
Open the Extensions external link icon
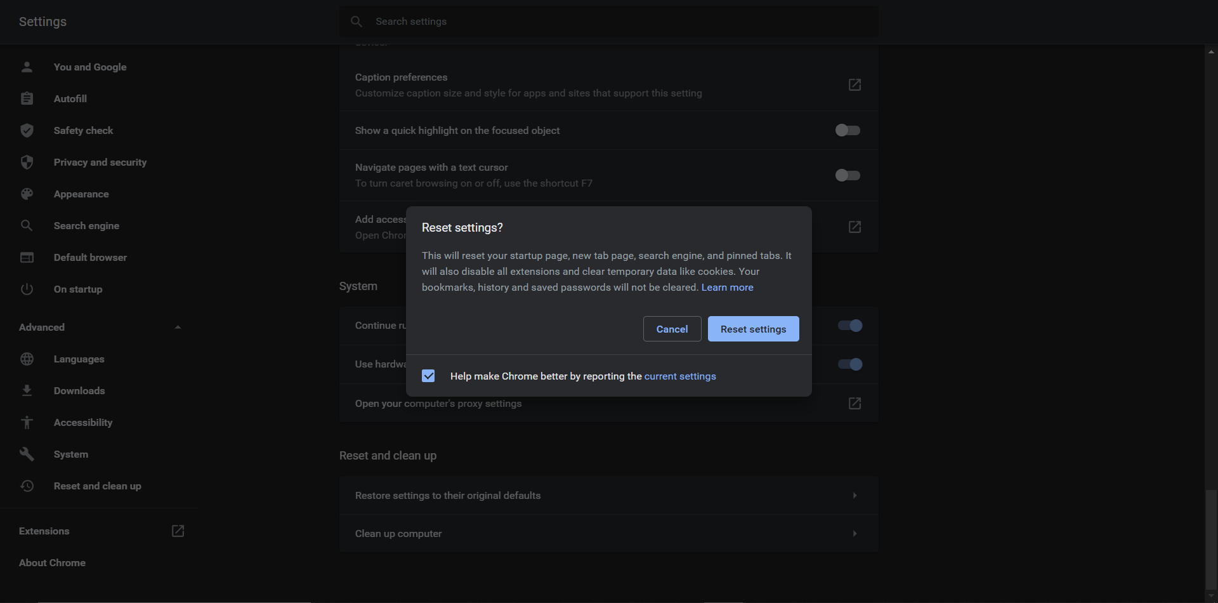tap(178, 531)
